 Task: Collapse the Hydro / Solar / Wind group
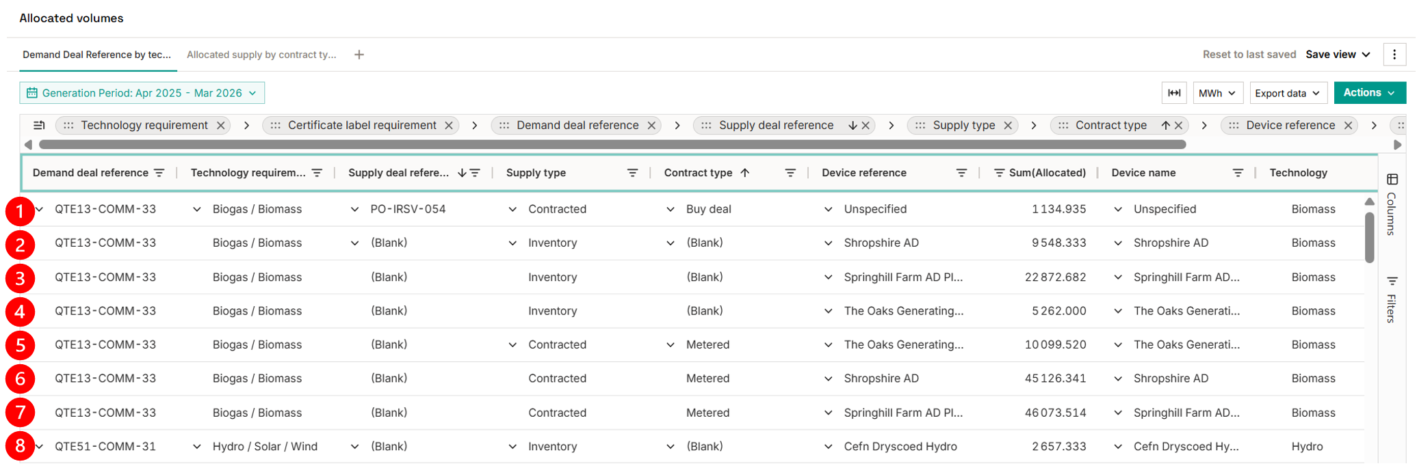pyautogui.click(x=196, y=447)
